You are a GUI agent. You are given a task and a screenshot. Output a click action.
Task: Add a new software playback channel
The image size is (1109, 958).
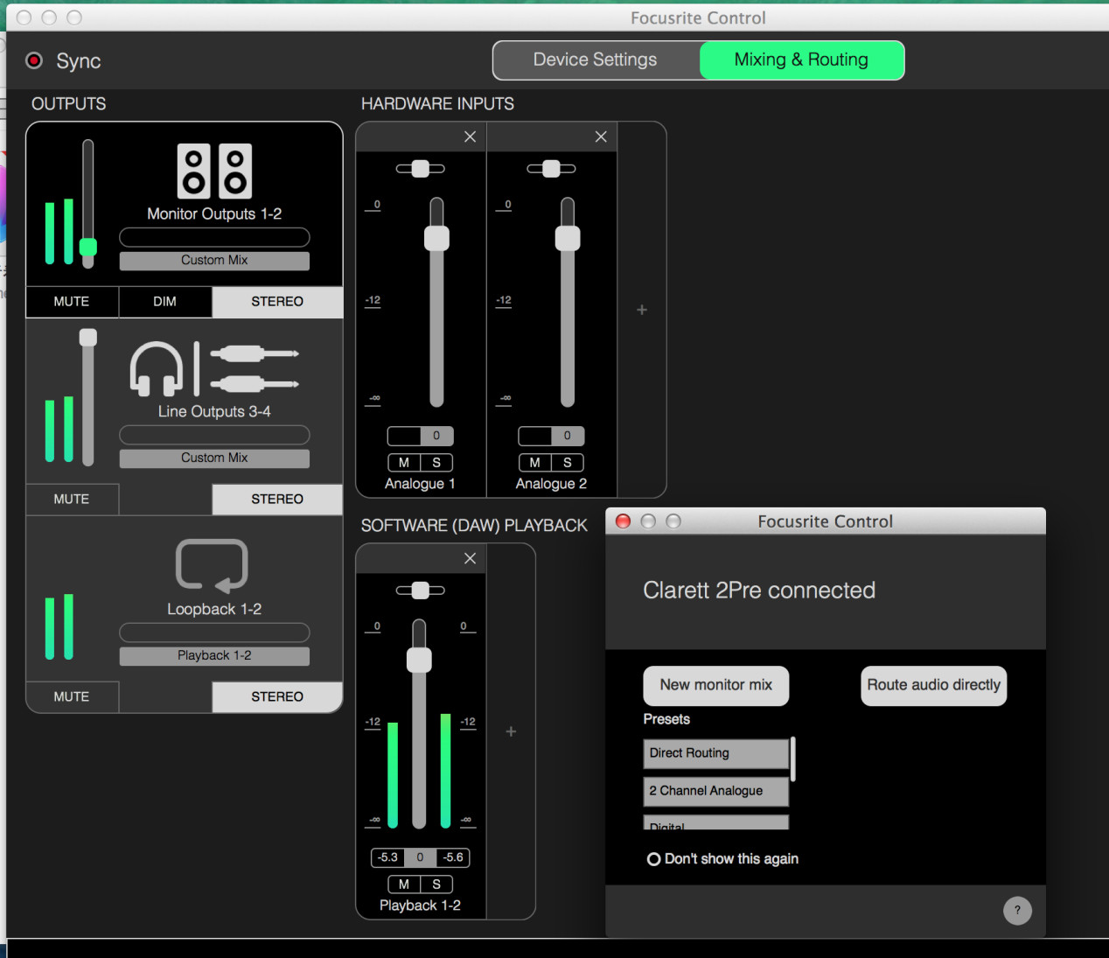511,731
